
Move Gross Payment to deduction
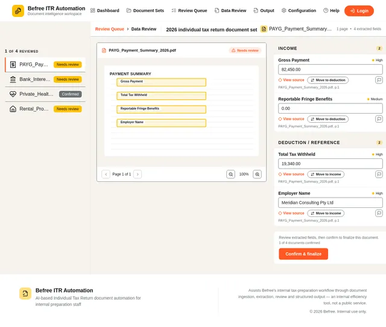pos(328,80)
